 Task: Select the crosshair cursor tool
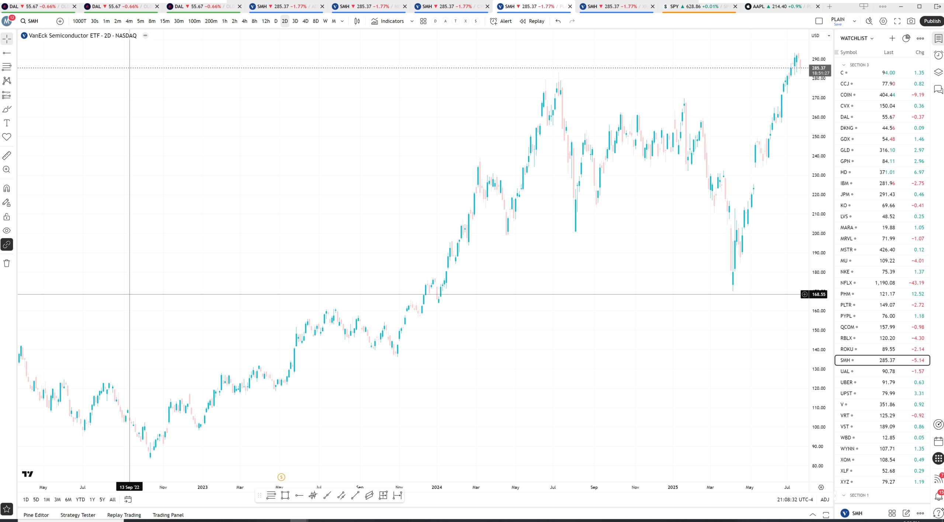tap(7, 39)
